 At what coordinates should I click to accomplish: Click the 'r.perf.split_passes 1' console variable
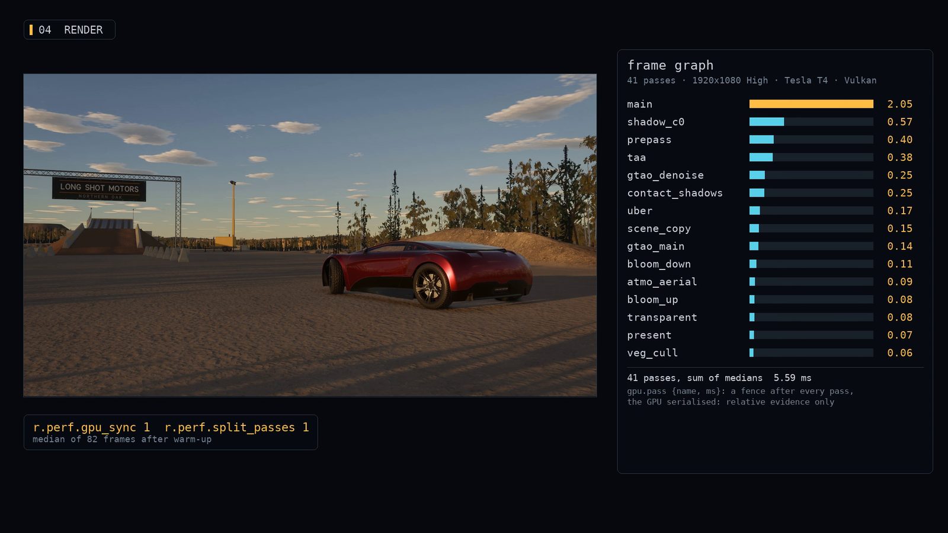tap(236, 427)
